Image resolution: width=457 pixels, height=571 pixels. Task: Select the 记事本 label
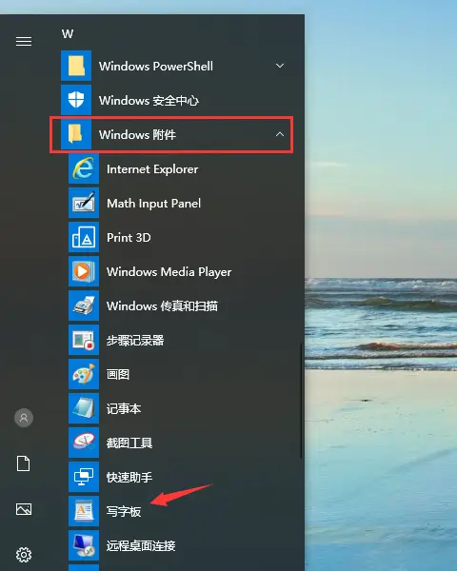[124, 408]
